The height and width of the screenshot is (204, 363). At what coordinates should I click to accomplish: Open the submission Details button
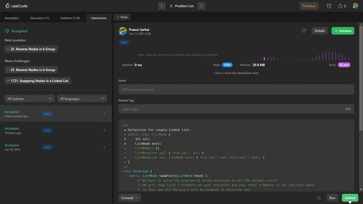coord(319,31)
